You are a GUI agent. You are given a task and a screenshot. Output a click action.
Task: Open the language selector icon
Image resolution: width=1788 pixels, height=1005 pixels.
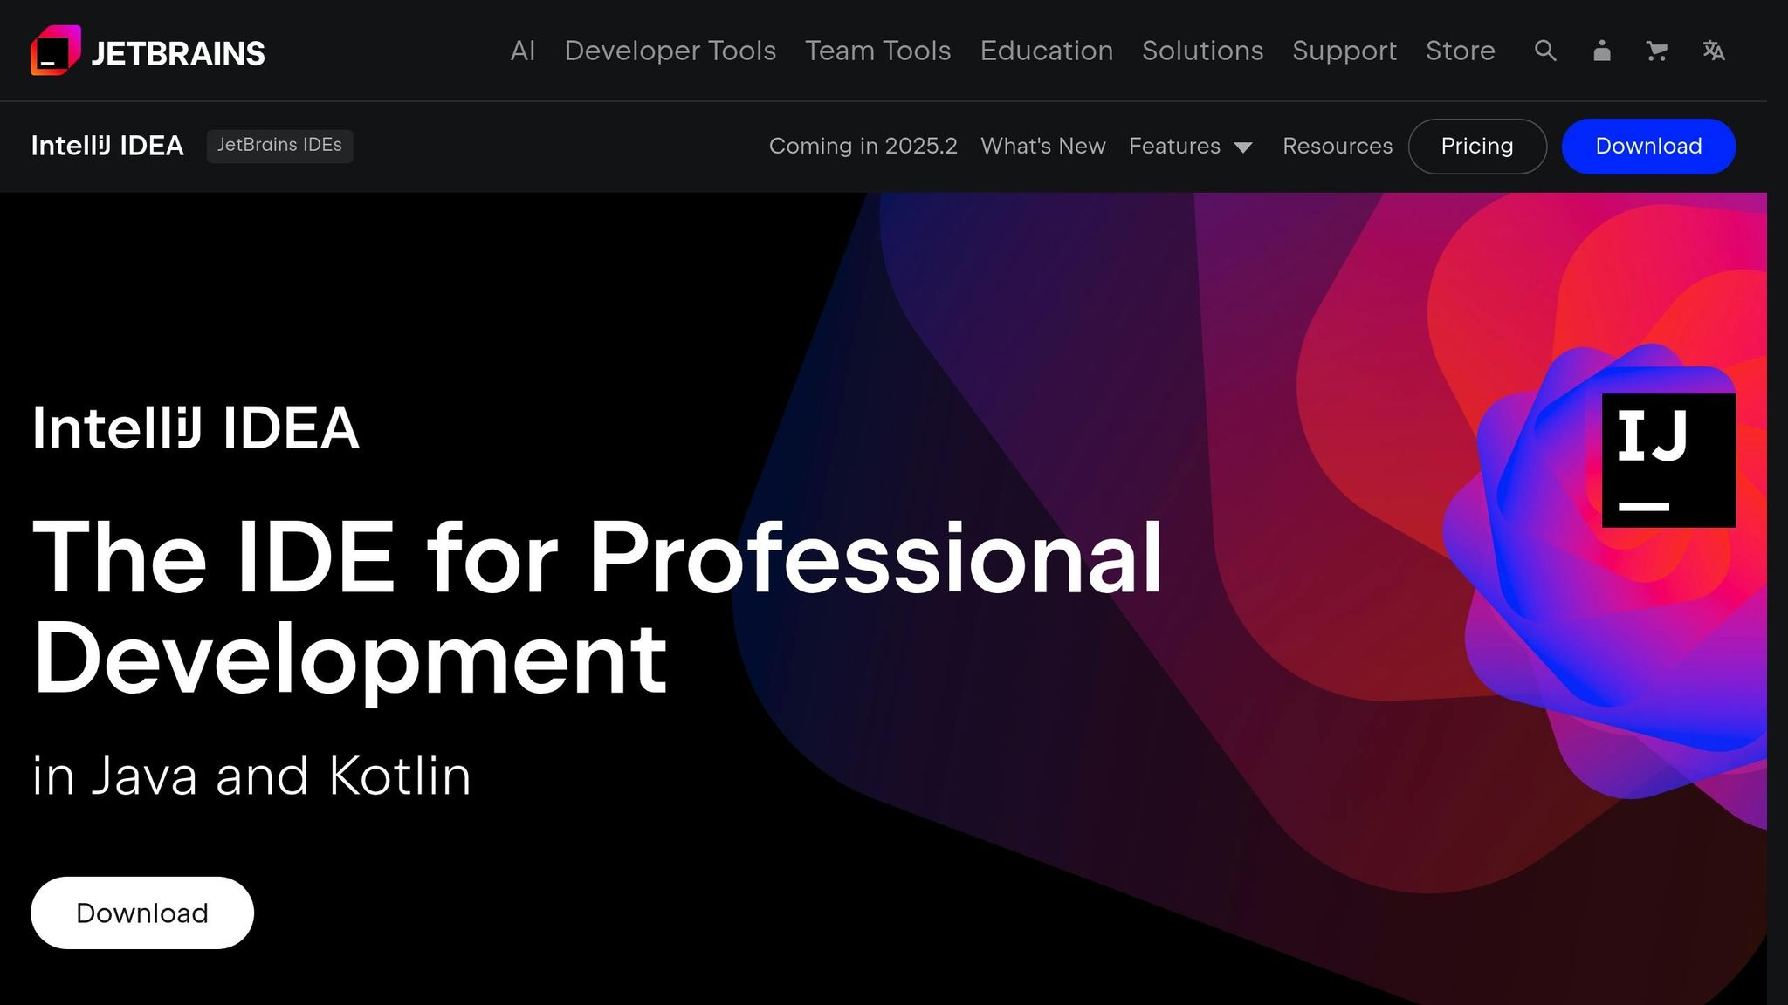coord(1714,51)
